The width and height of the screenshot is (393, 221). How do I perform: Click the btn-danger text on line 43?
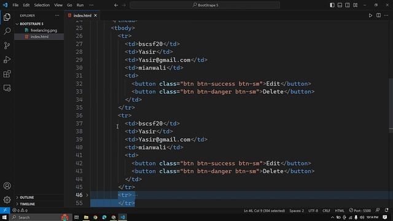coord(214,171)
